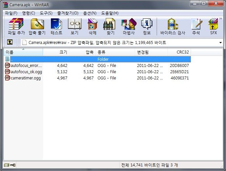Click the archive path field Camera.apk\res\raw
The image size is (226, 171).
coord(120,42)
